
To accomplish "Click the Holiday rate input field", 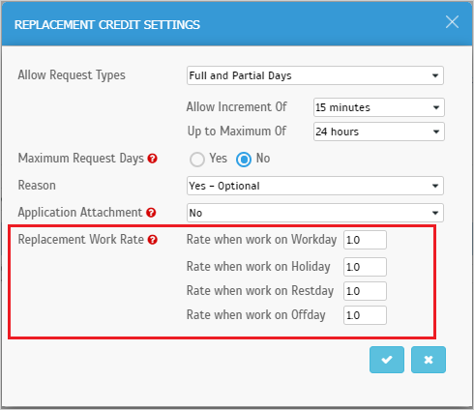I will point(365,267).
